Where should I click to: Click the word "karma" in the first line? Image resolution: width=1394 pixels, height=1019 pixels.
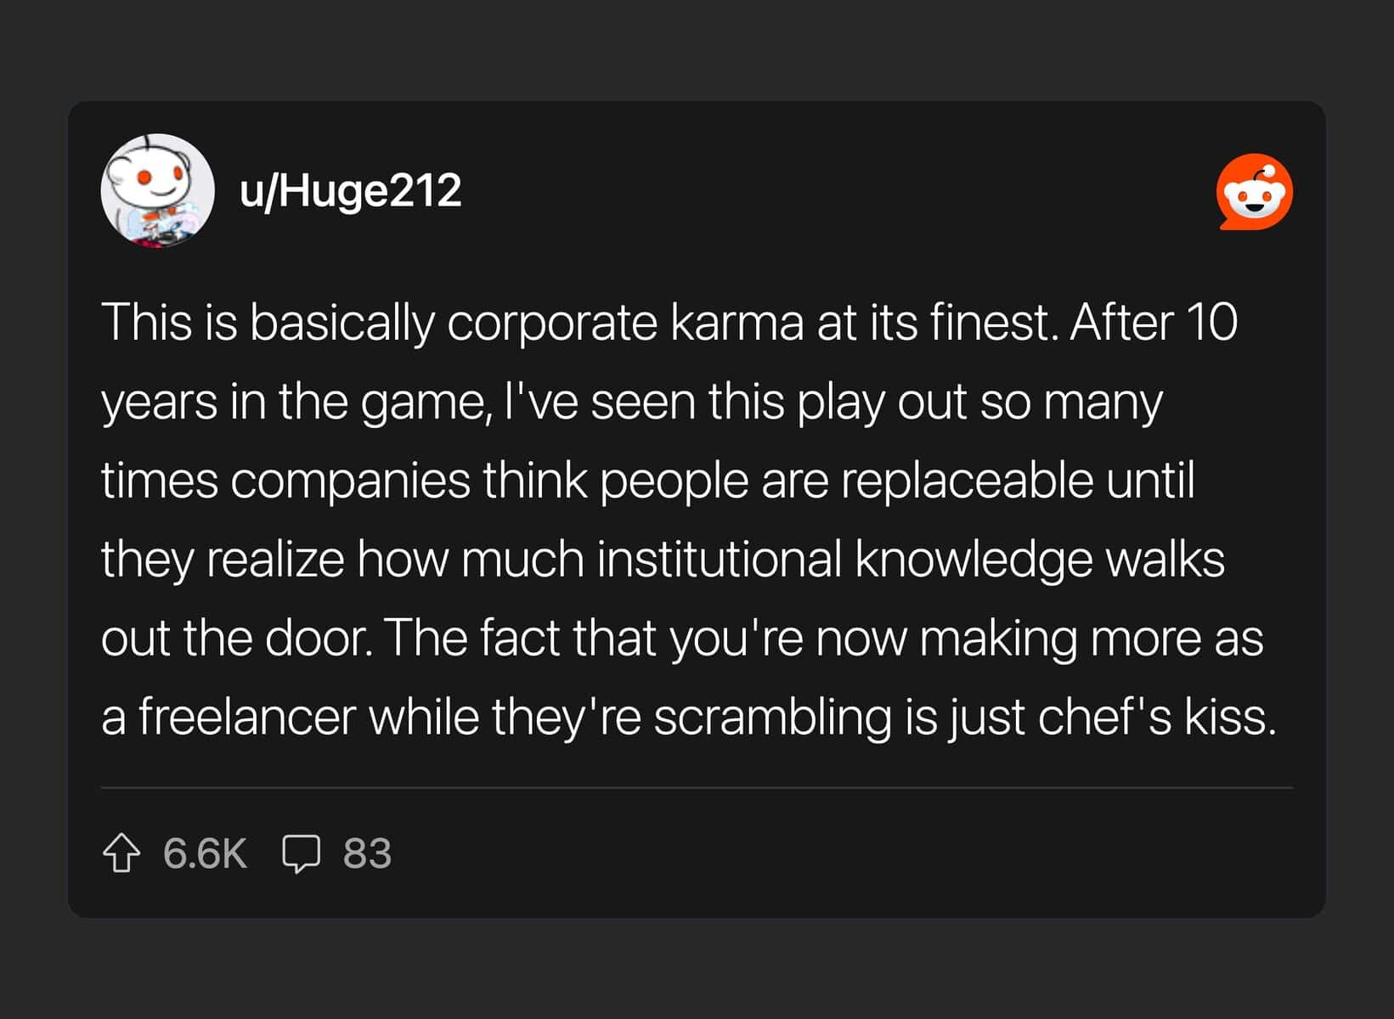pyautogui.click(x=737, y=324)
